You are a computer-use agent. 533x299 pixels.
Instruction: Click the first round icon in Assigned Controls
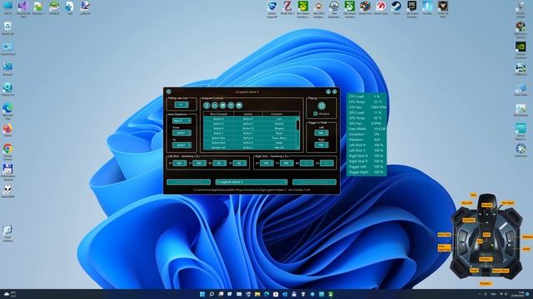coord(207,105)
